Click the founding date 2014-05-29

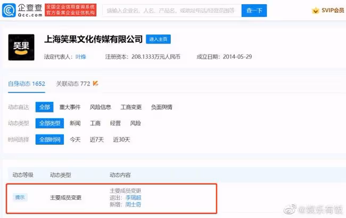[237, 57]
